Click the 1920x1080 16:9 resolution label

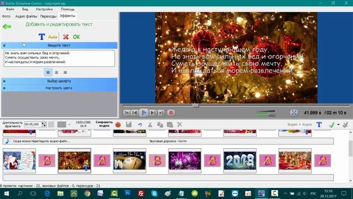(83, 124)
